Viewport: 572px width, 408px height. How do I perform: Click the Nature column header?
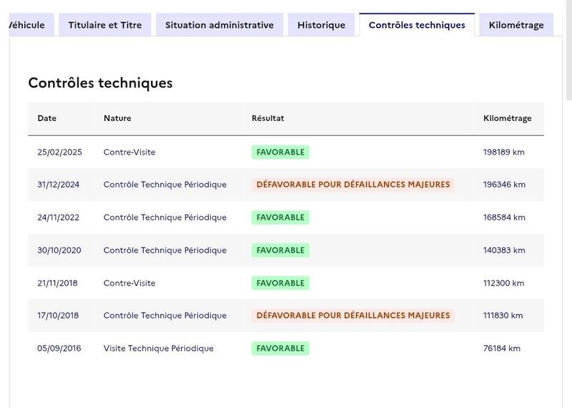coord(117,118)
